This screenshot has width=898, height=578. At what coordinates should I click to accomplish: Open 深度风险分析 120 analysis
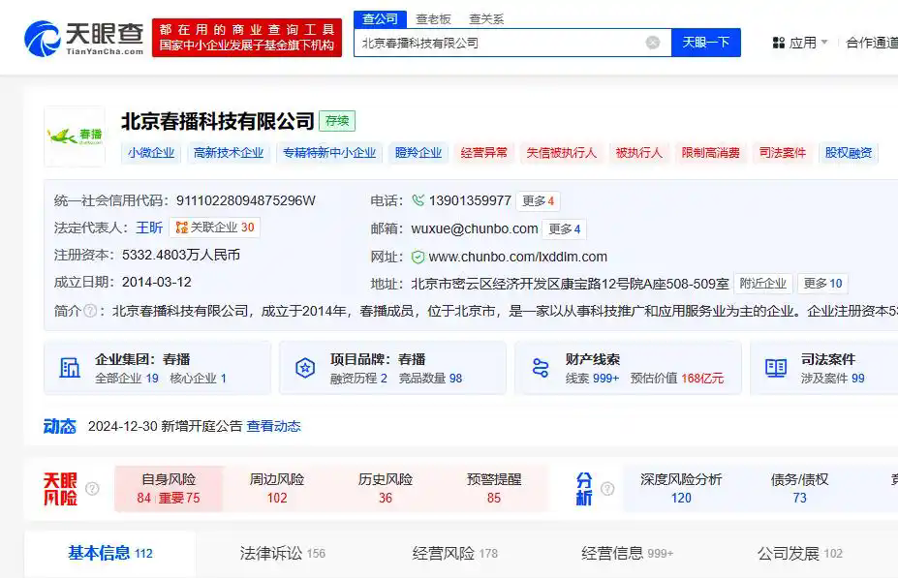point(681,488)
